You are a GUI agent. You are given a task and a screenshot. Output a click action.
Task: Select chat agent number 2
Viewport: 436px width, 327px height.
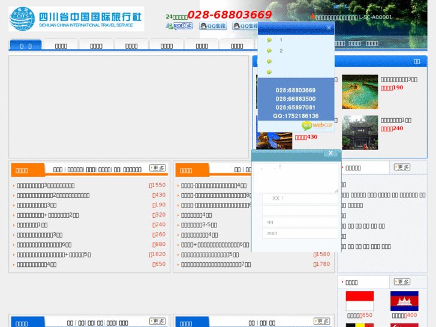click(281, 50)
